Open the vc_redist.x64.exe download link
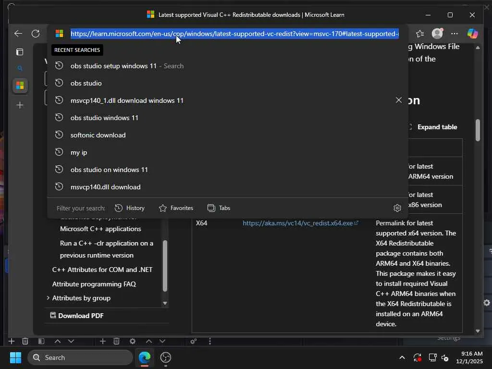 pos(300,223)
